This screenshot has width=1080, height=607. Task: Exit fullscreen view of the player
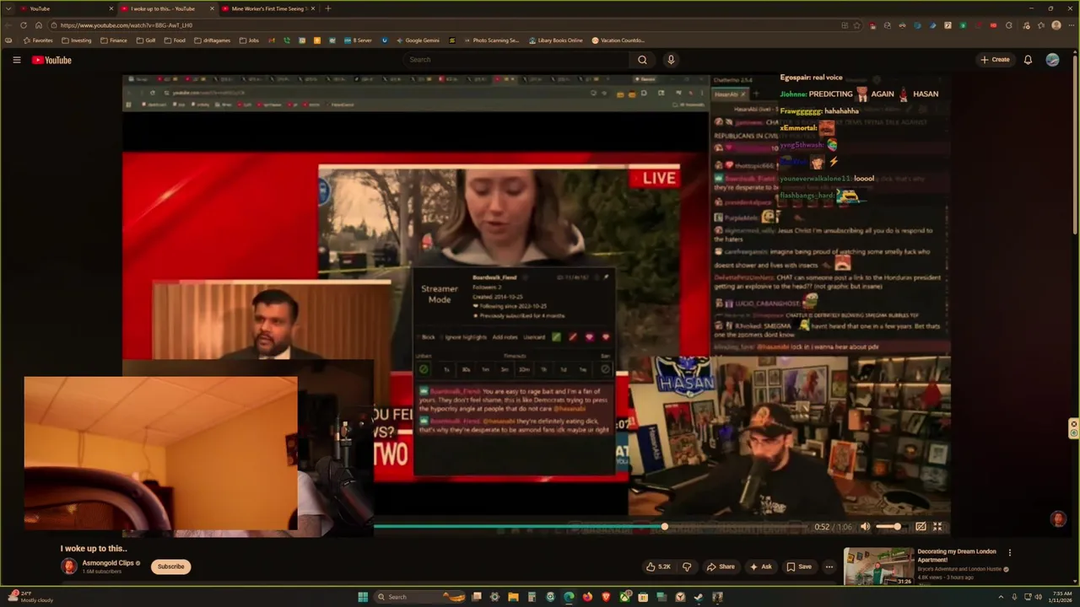(x=937, y=527)
